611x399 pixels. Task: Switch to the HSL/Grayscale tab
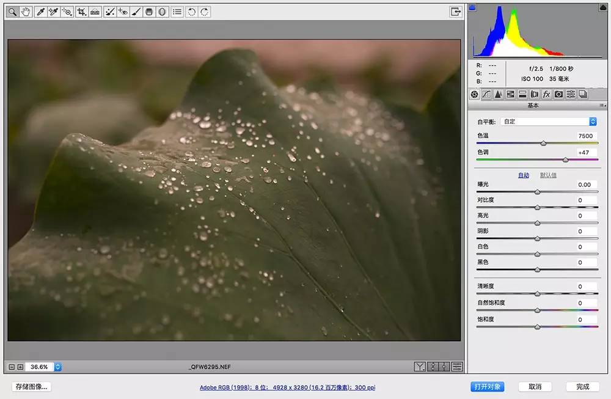(510, 94)
